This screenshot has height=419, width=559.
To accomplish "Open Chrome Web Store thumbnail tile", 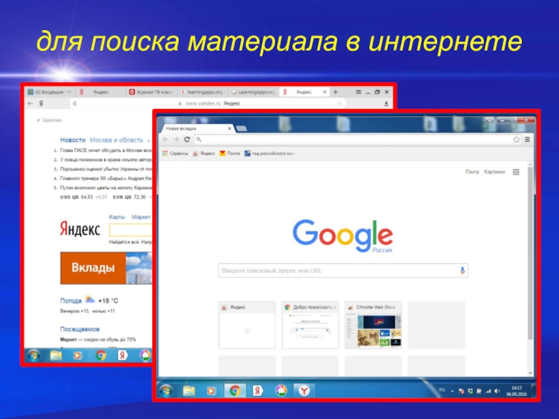I will (x=373, y=325).
